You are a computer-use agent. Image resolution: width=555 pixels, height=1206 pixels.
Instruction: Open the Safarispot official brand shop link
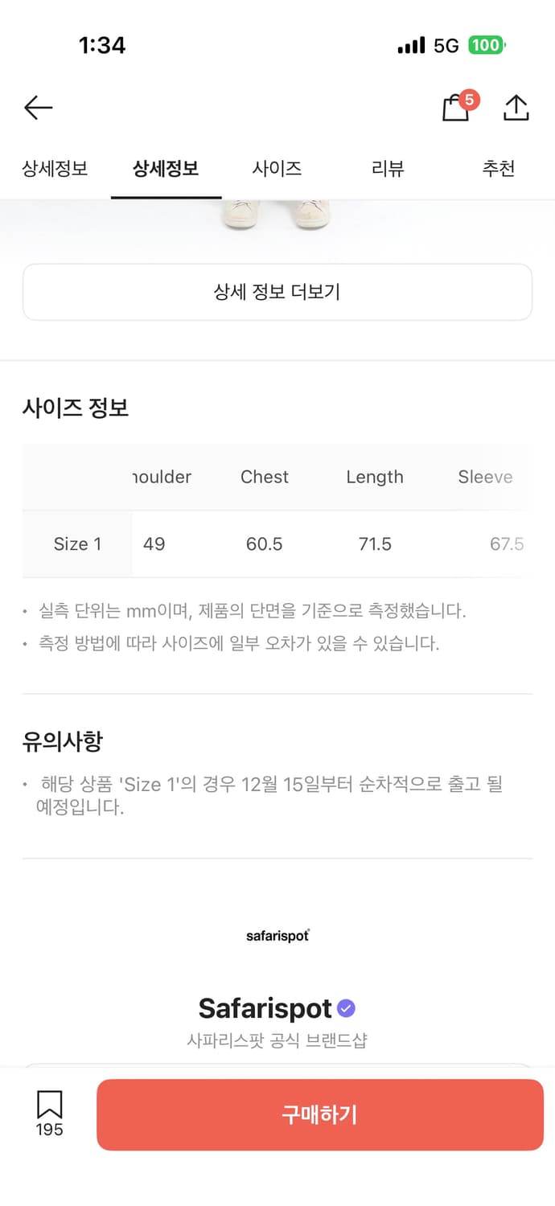coord(277,1040)
